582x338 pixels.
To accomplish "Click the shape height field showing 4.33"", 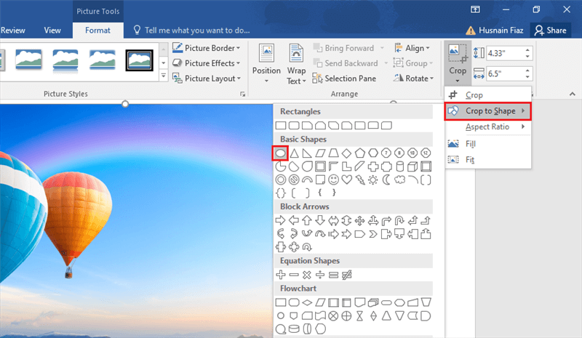I will click(504, 53).
